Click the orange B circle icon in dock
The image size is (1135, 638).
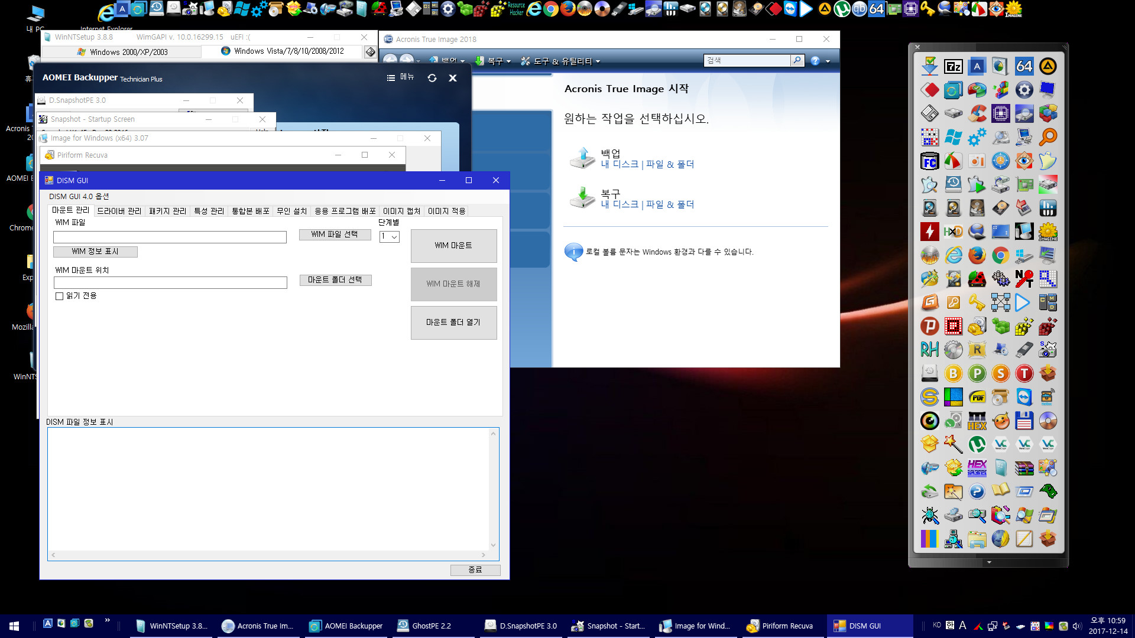[x=953, y=373]
